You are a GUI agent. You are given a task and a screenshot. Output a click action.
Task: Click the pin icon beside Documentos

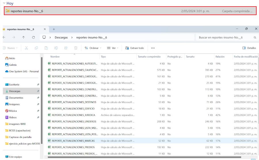pos(38,98)
